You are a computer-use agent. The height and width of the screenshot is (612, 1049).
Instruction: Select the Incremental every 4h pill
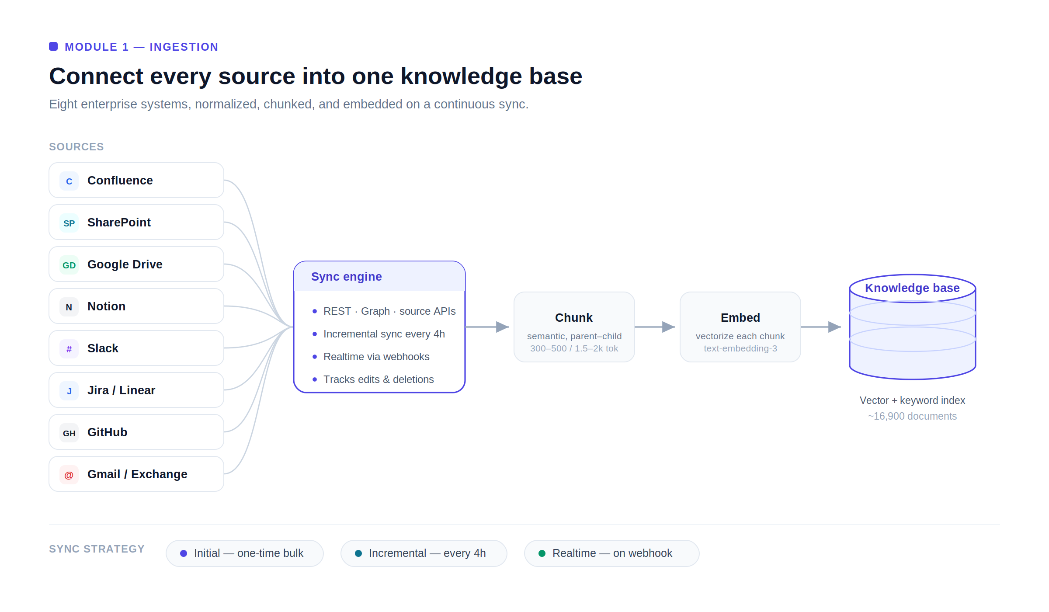pos(424,553)
